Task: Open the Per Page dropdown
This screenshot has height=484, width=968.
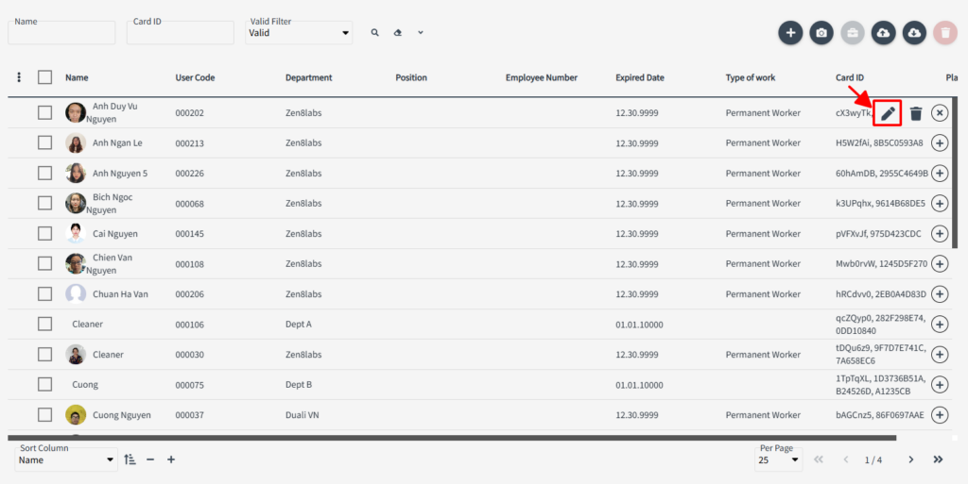Action: [779, 460]
